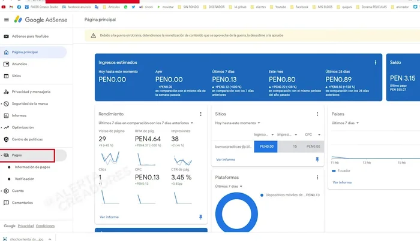
Task: Open Ingresos estimados three-dot menu
Action: [x=375, y=62]
